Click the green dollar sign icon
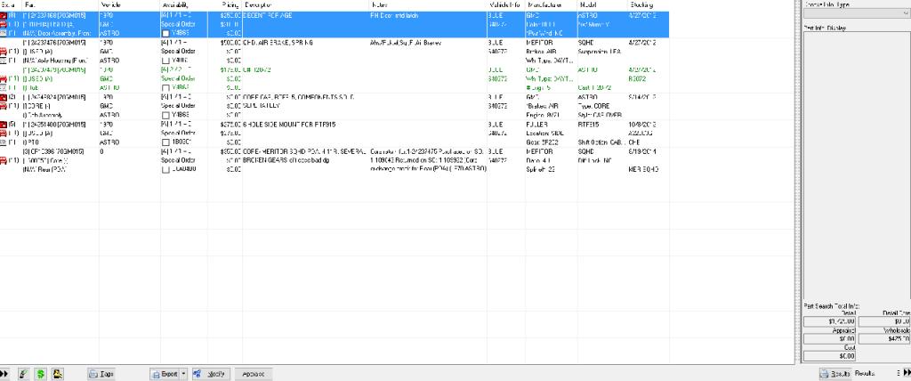This screenshot has height=381, width=911. pyautogui.click(x=41, y=374)
